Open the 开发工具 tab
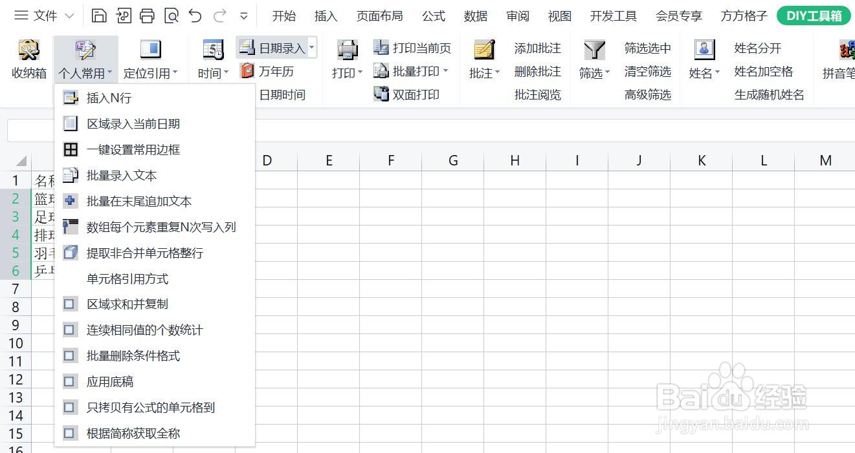Viewport: 855px width, 453px height. (x=612, y=16)
